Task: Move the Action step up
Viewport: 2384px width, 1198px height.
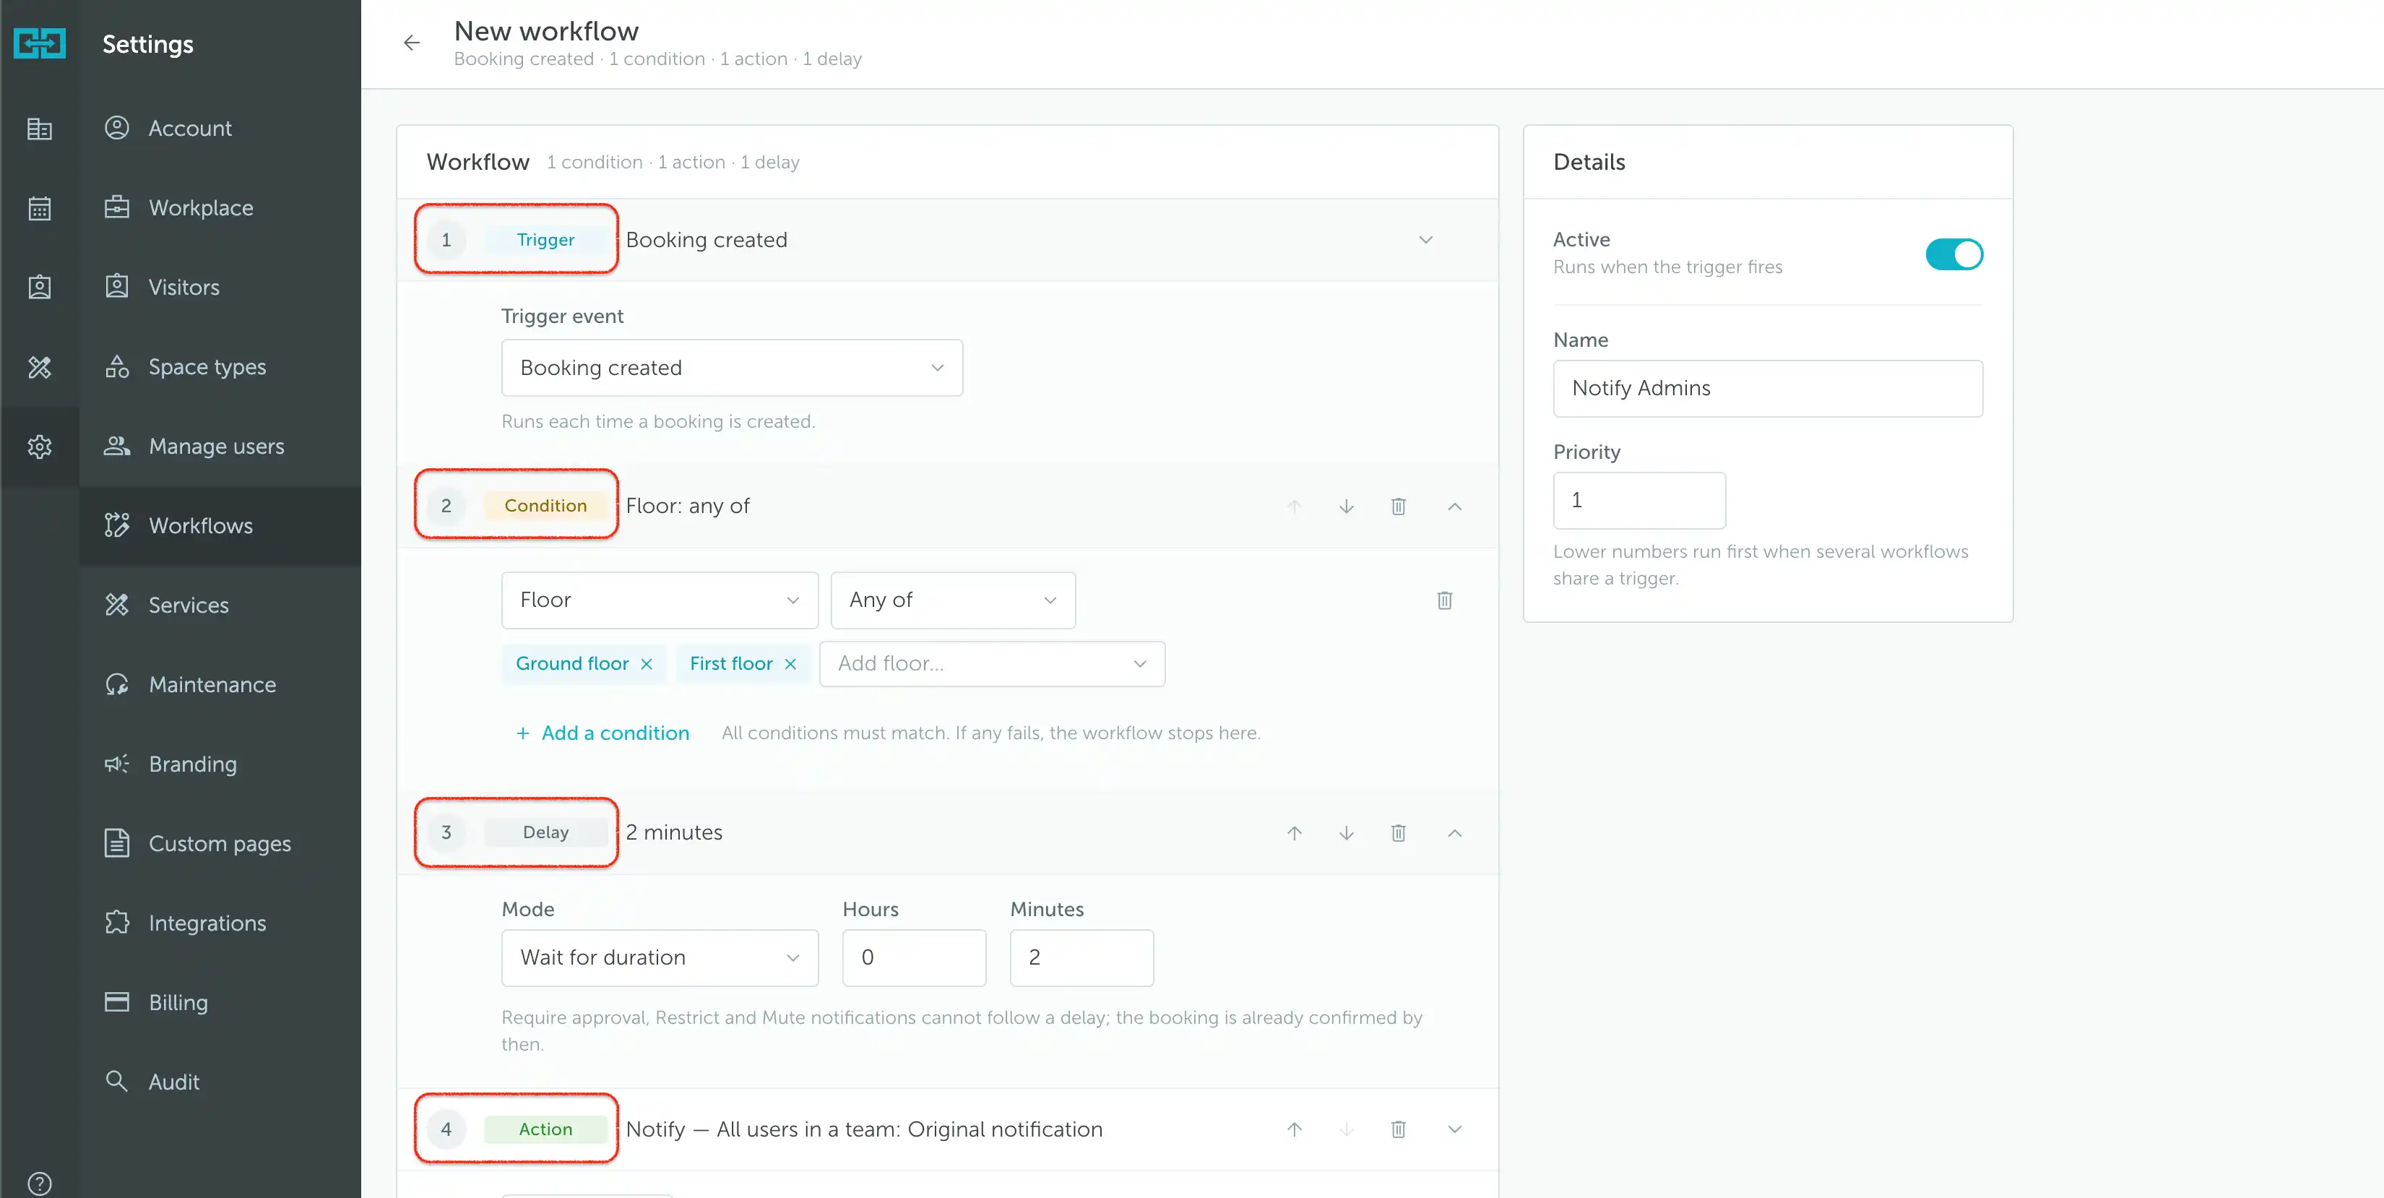Action: (1295, 1129)
